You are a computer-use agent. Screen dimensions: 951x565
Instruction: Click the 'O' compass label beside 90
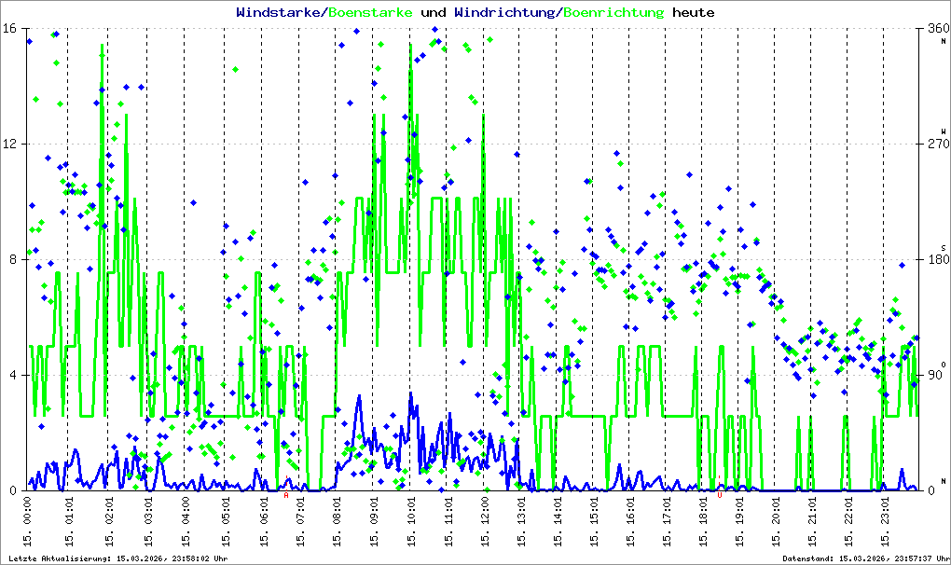click(x=943, y=364)
